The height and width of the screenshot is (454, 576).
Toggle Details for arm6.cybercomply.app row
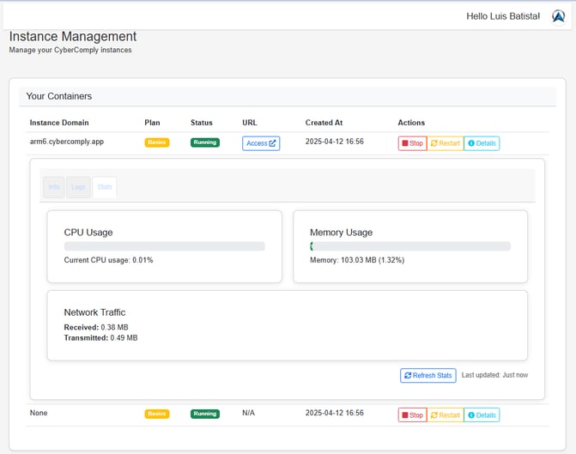point(482,143)
